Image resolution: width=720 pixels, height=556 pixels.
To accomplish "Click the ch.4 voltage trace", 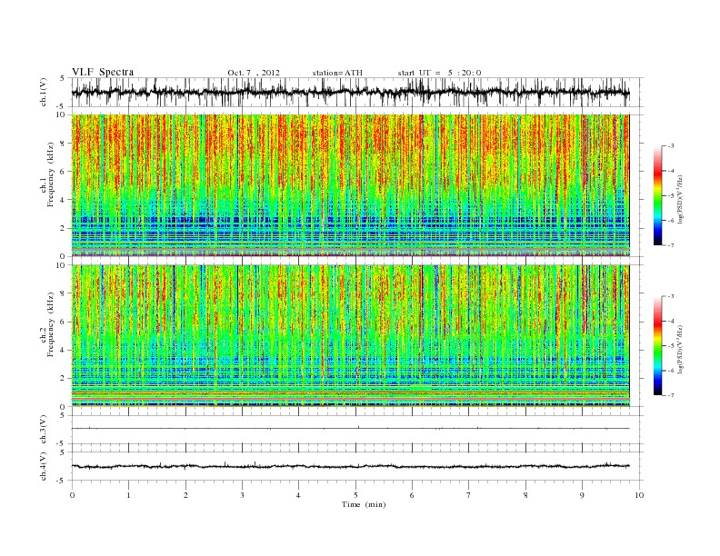I will pyautogui.click(x=350, y=466).
